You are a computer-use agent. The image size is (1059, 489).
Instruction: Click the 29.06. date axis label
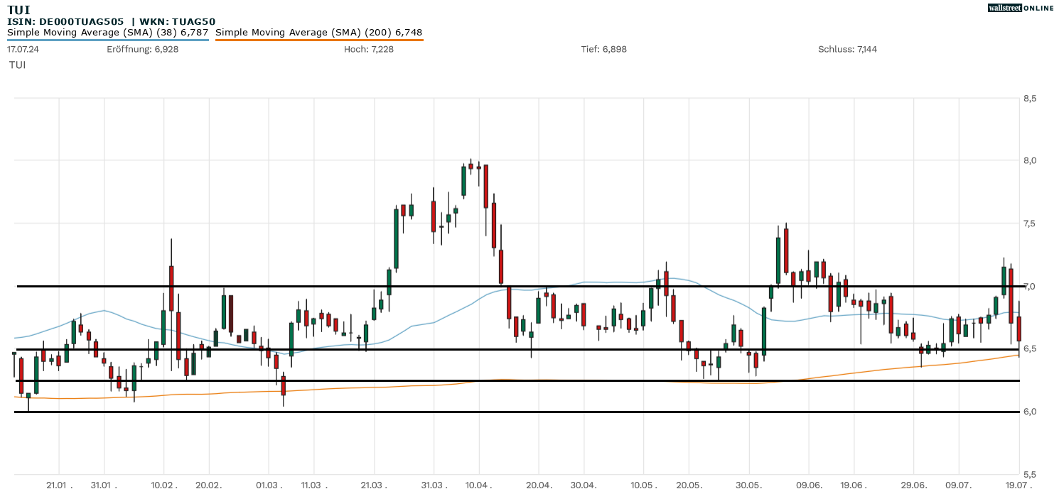tap(913, 485)
